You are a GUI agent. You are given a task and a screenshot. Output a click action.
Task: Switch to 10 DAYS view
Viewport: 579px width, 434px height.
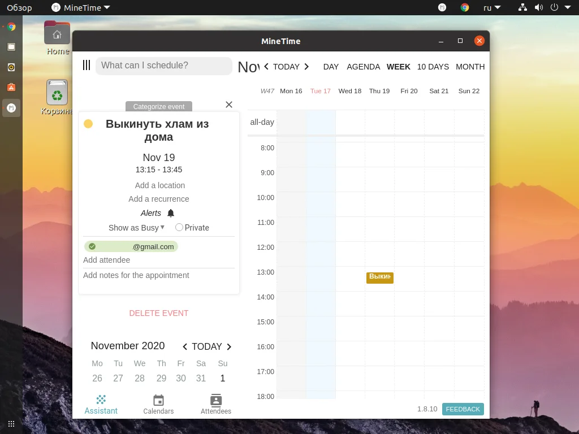[x=433, y=67]
